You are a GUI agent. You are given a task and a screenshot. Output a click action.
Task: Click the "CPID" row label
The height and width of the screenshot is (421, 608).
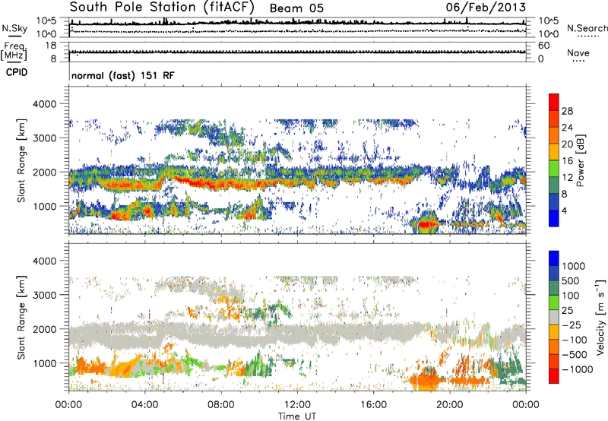point(17,72)
